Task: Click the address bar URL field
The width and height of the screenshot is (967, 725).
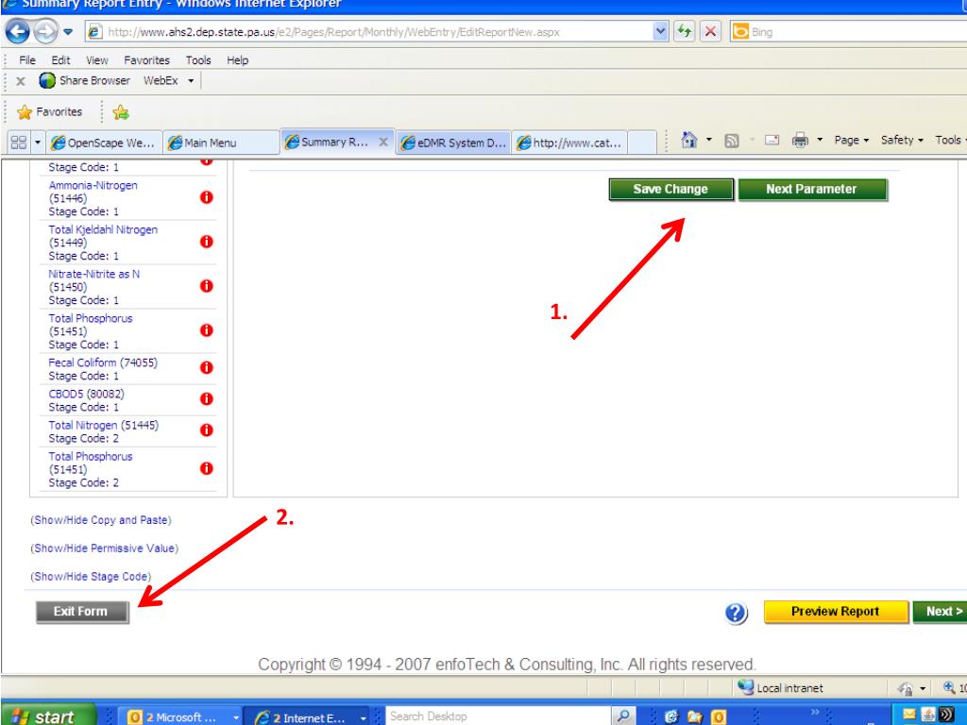Action: pyautogui.click(x=369, y=32)
